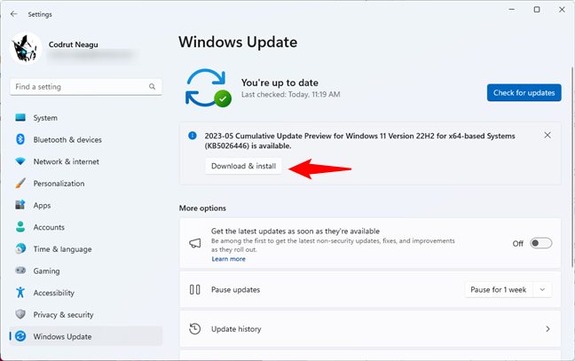
Task: Open Gaming controller icon
Action: (20, 271)
